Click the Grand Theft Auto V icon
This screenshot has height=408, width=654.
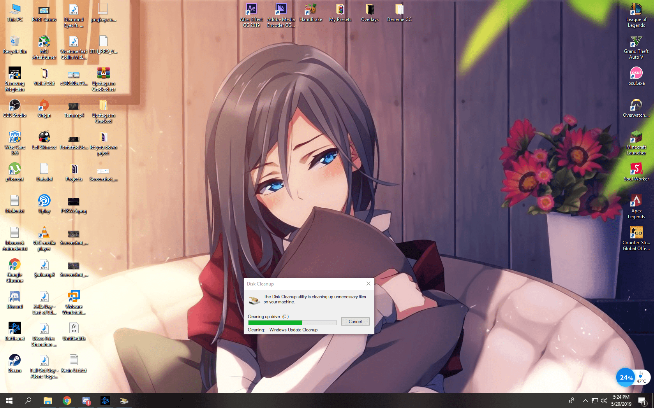636,47
